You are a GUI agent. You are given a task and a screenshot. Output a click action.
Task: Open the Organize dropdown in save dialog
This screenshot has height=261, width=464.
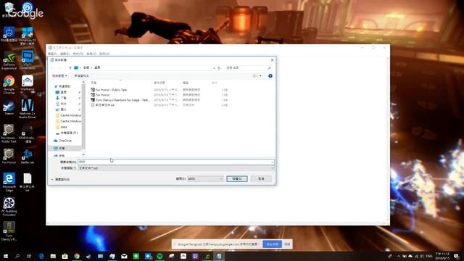(59, 76)
